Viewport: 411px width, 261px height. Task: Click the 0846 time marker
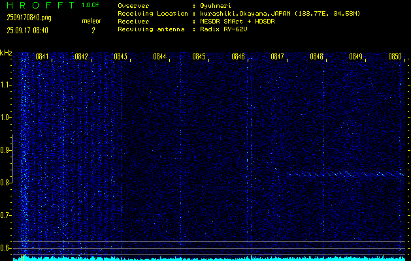click(238, 57)
